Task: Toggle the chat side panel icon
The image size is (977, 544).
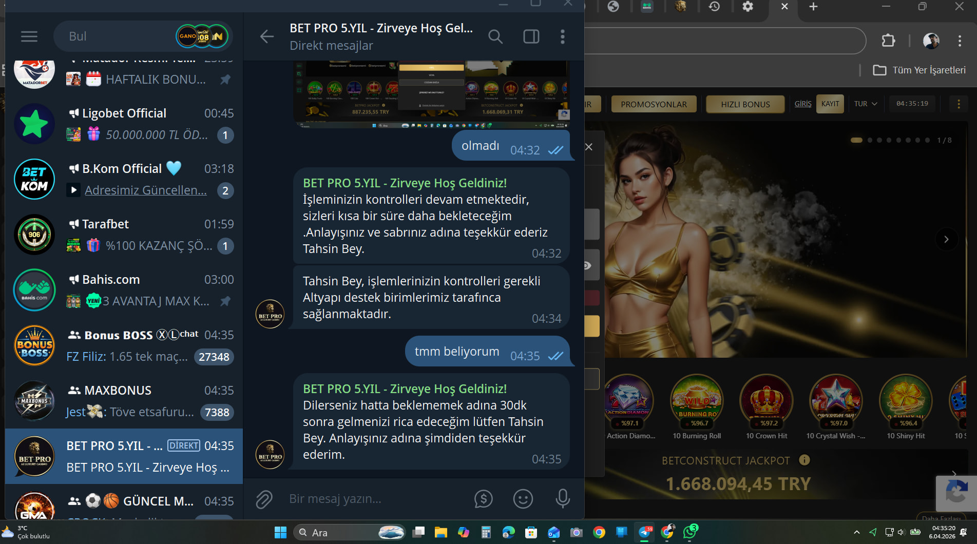Action: 531,36
